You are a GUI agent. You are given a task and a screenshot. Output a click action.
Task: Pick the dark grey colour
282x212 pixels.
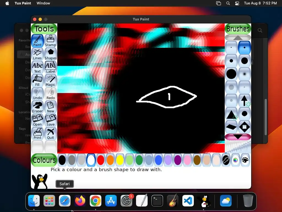pos(72,160)
